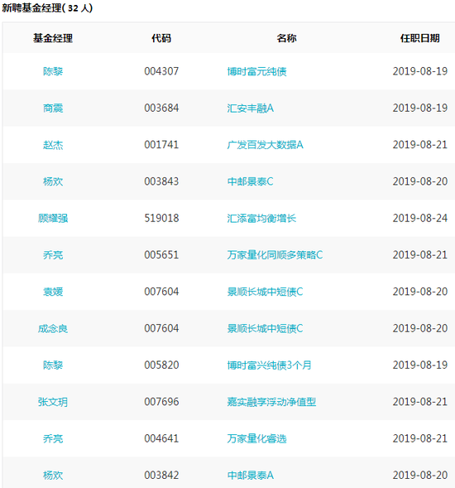Select fund code 005820
Screen dimensions: 455x488
161,365
